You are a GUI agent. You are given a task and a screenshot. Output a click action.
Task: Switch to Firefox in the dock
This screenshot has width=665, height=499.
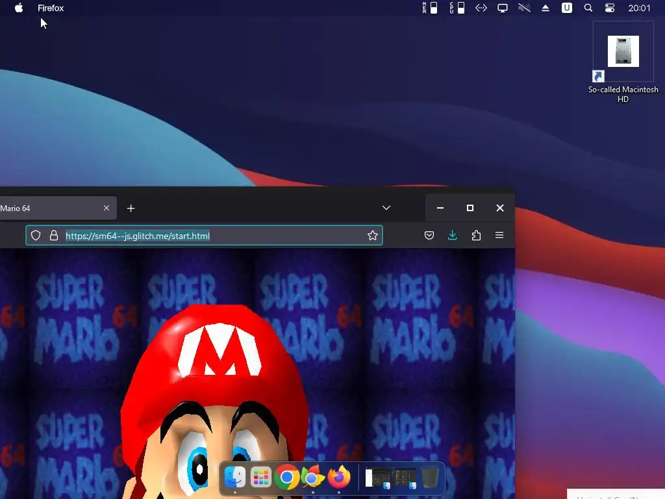click(x=339, y=478)
